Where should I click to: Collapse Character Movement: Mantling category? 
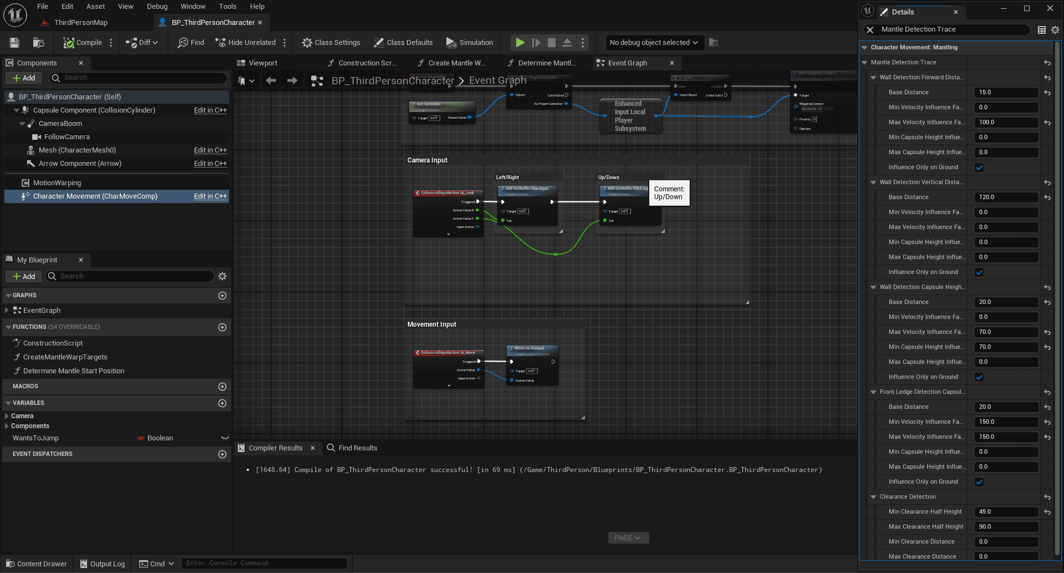(864, 48)
